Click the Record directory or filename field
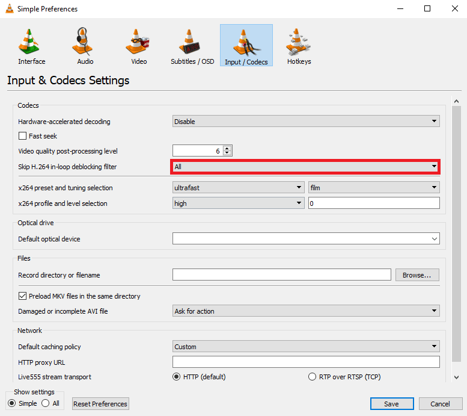This screenshot has width=467, height=416. 281,275
